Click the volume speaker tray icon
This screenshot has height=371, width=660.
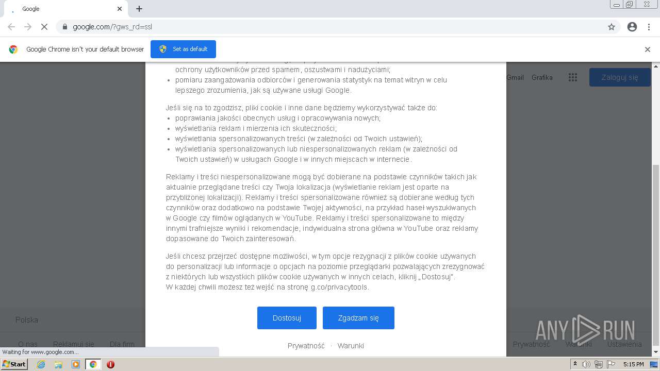coord(586,364)
